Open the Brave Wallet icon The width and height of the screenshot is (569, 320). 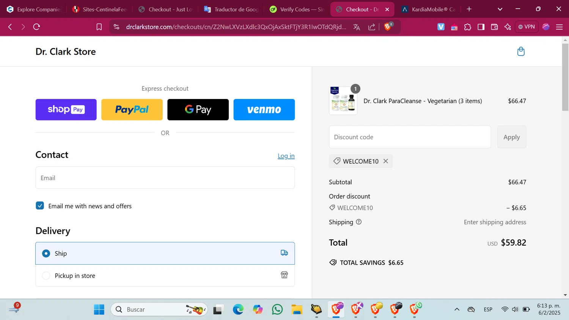tap(494, 27)
